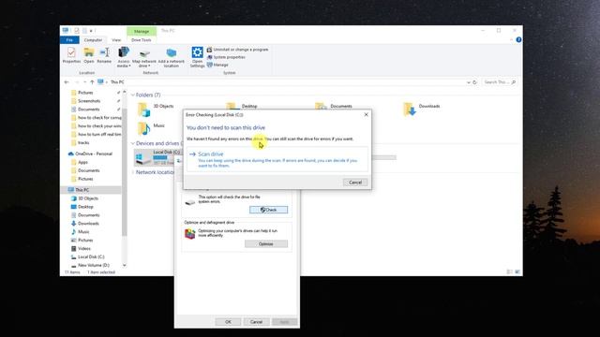Select 3D Objects in navigation pane
The image size is (600, 337).
coord(88,198)
